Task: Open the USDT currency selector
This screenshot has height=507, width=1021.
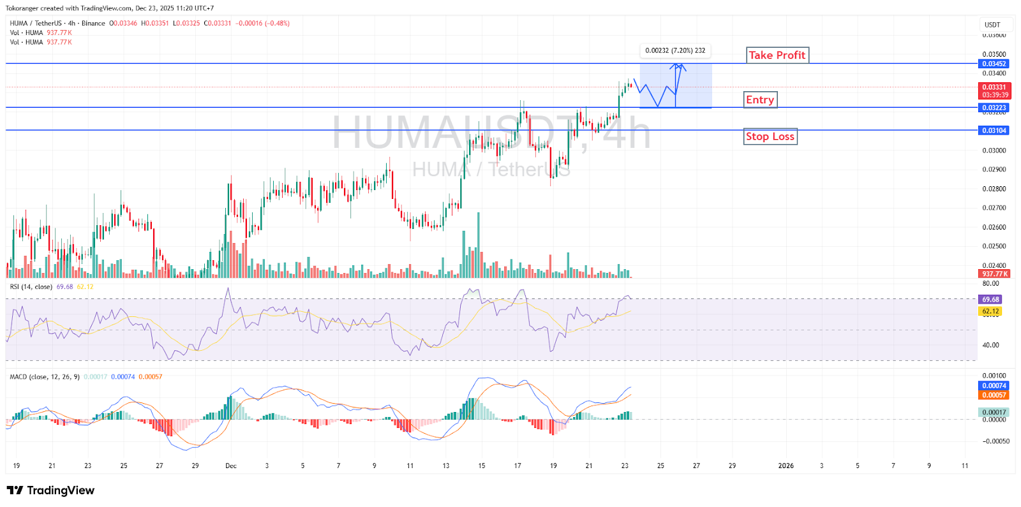Action: 992,25
